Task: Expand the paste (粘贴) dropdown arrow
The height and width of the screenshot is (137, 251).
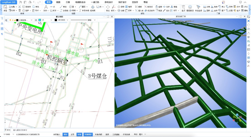Action: tap(16, 7)
